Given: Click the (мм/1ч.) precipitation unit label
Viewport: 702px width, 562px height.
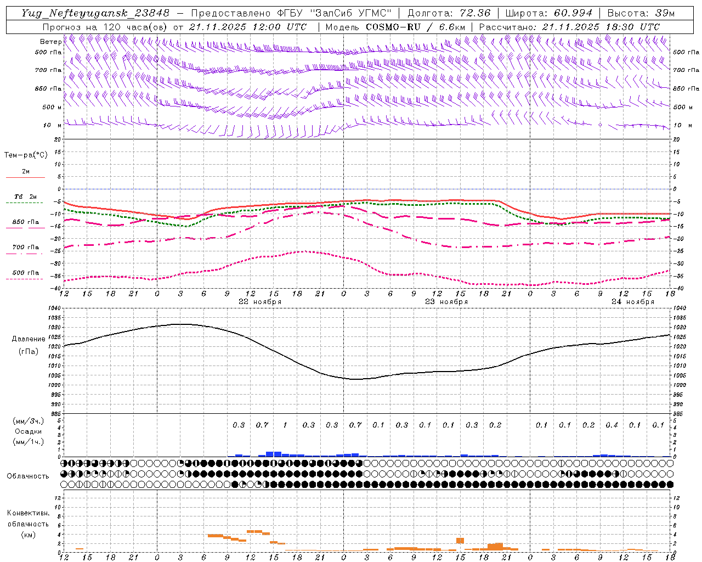Looking at the screenshot, I should pyautogui.click(x=29, y=442).
